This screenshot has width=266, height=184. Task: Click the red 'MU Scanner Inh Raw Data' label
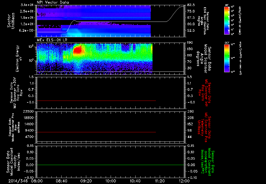pos(205,93)
